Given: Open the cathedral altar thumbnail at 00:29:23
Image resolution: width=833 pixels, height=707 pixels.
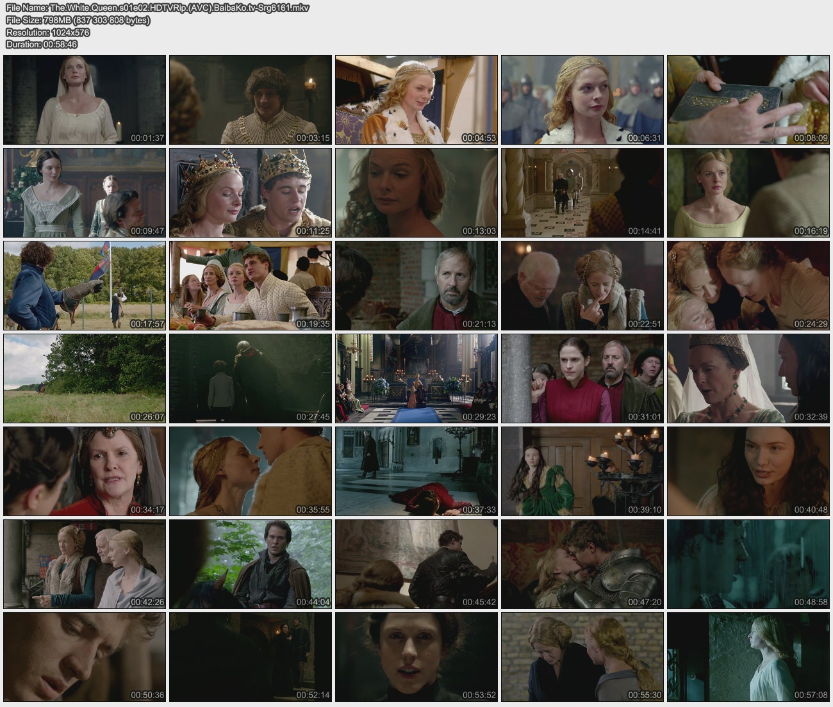Looking at the screenshot, I should [416, 378].
